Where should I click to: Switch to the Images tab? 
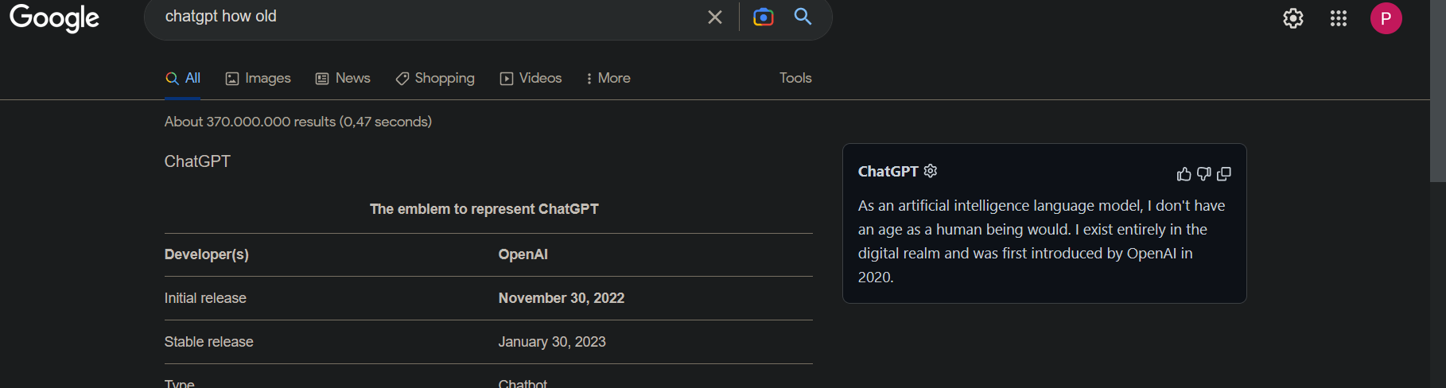coord(258,78)
